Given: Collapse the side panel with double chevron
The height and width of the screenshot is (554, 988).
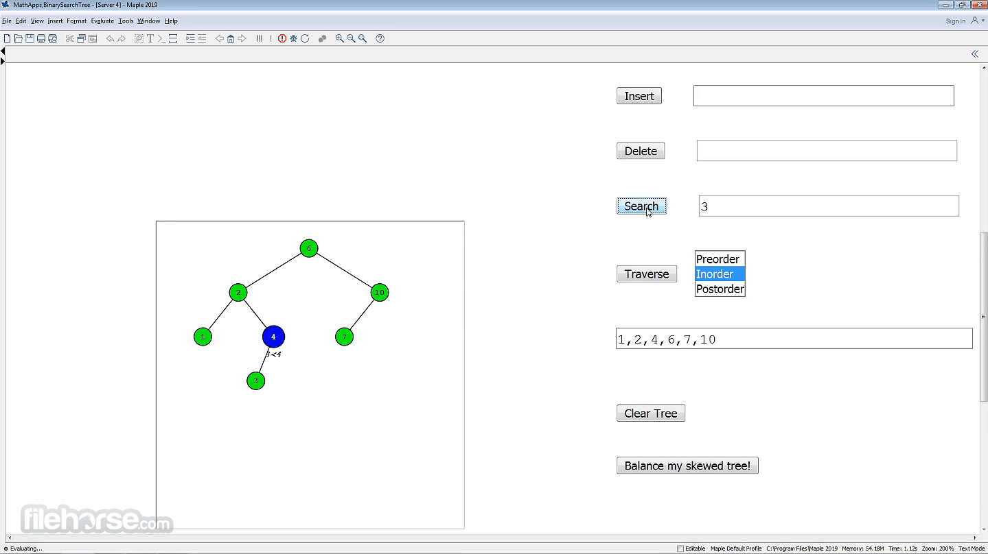Looking at the screenshot, I should [974, 53].
